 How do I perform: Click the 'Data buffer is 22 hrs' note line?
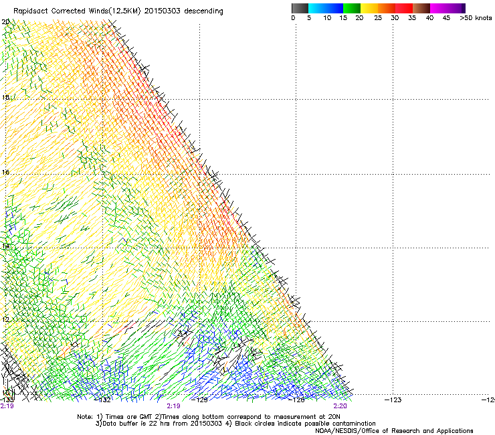click(235, 424)
